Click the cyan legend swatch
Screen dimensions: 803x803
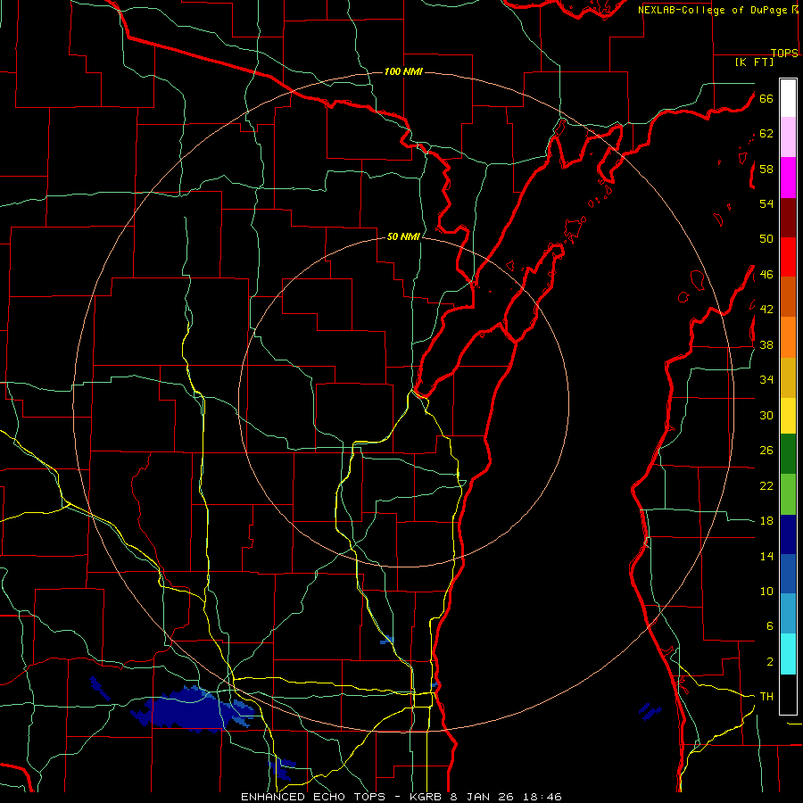click(788, 654)
